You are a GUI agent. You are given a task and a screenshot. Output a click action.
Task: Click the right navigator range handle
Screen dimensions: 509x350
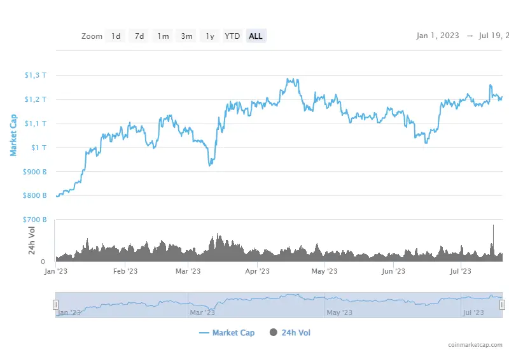[x=503, y=305]
